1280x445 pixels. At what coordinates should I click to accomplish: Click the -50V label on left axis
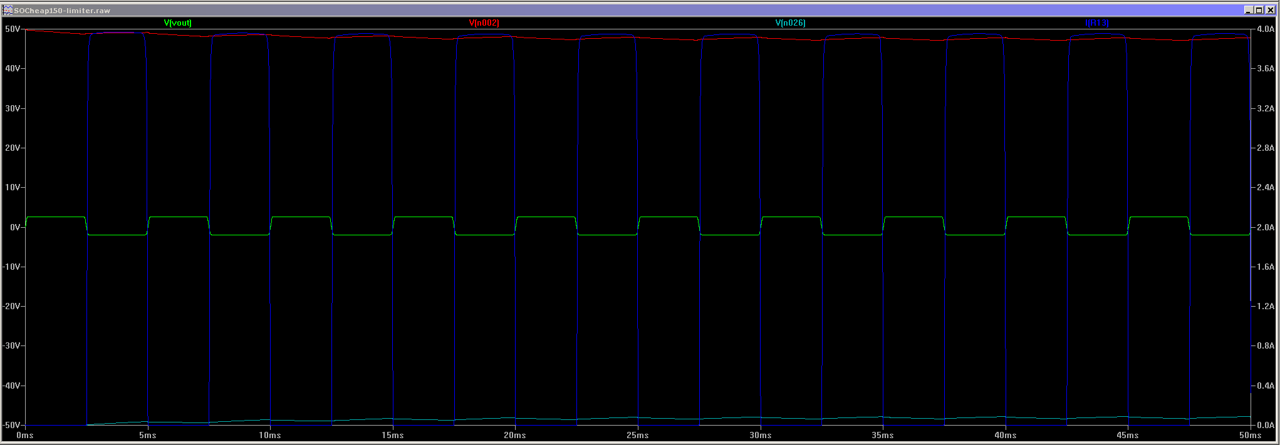[x=11, y=425]
